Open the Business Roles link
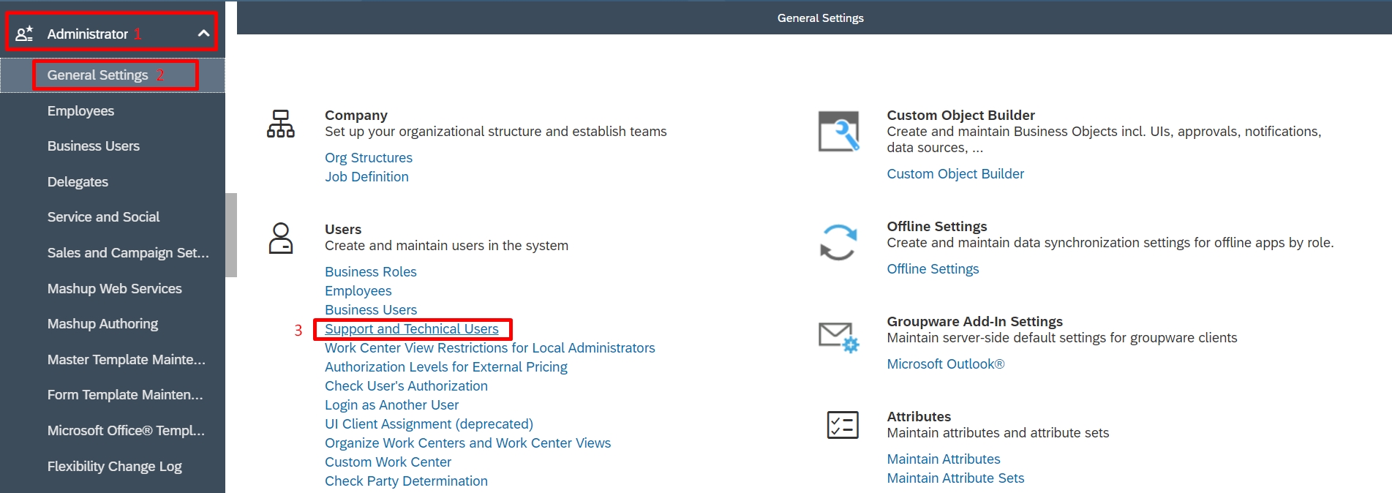 (370, 272)
